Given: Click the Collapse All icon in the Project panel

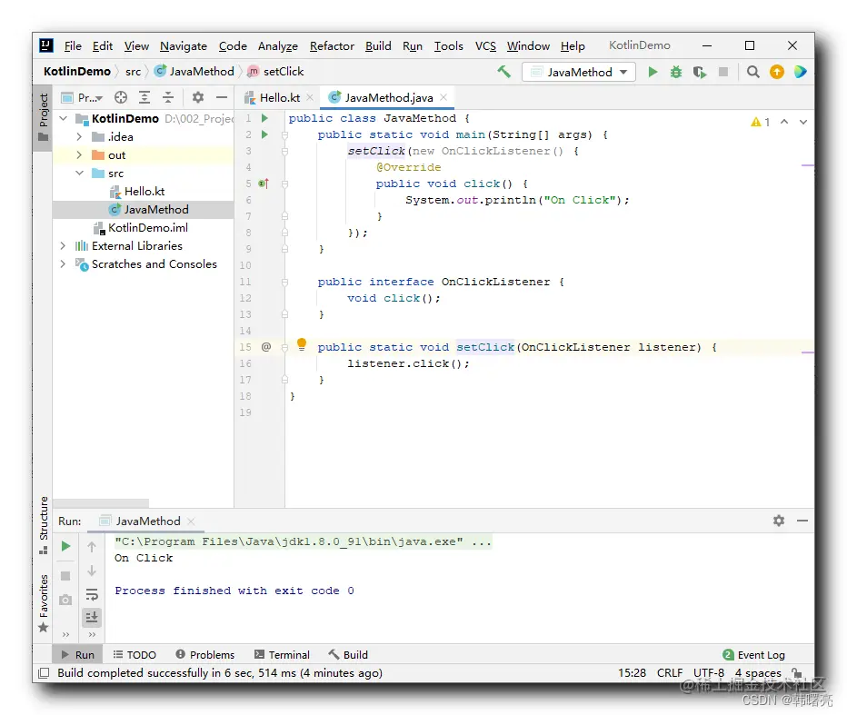Looking at the screenshot, I should (x=168, y=97).
